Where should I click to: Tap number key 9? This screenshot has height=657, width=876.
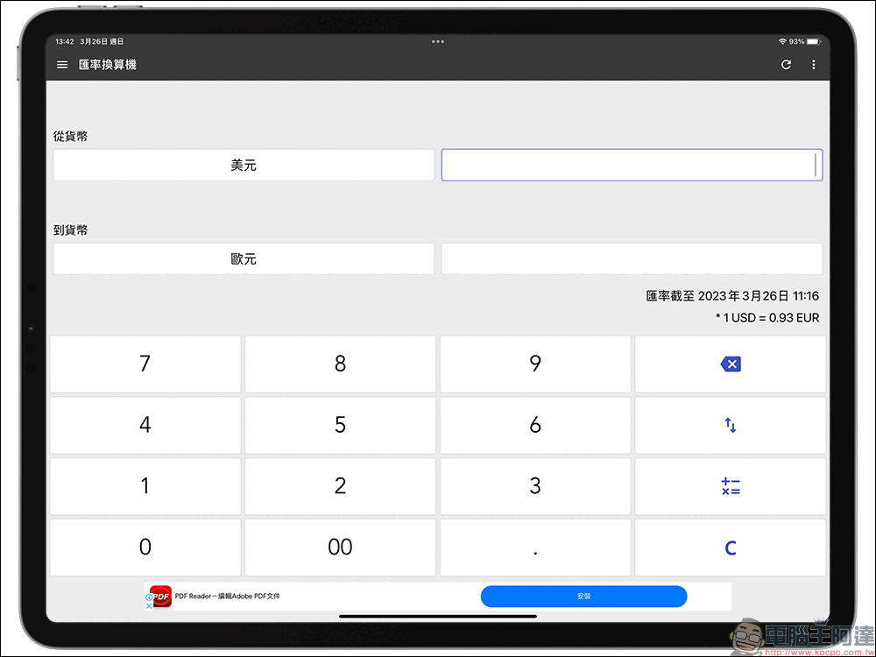click(x=535, y=364)
